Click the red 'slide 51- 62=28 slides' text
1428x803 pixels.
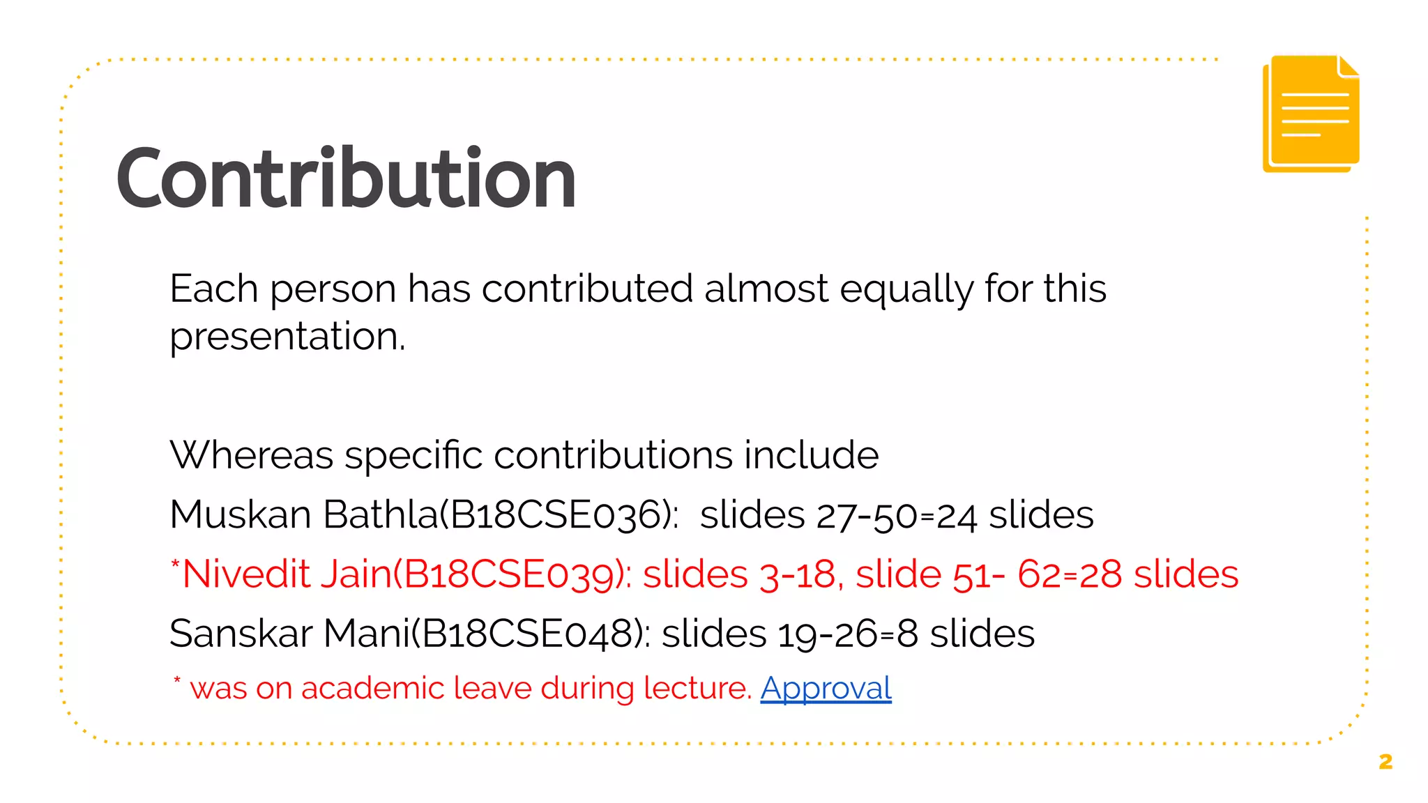click(x=1046, y=575)
